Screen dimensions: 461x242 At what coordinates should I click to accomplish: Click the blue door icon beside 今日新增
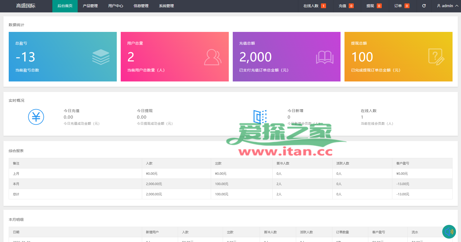[260, 117]
